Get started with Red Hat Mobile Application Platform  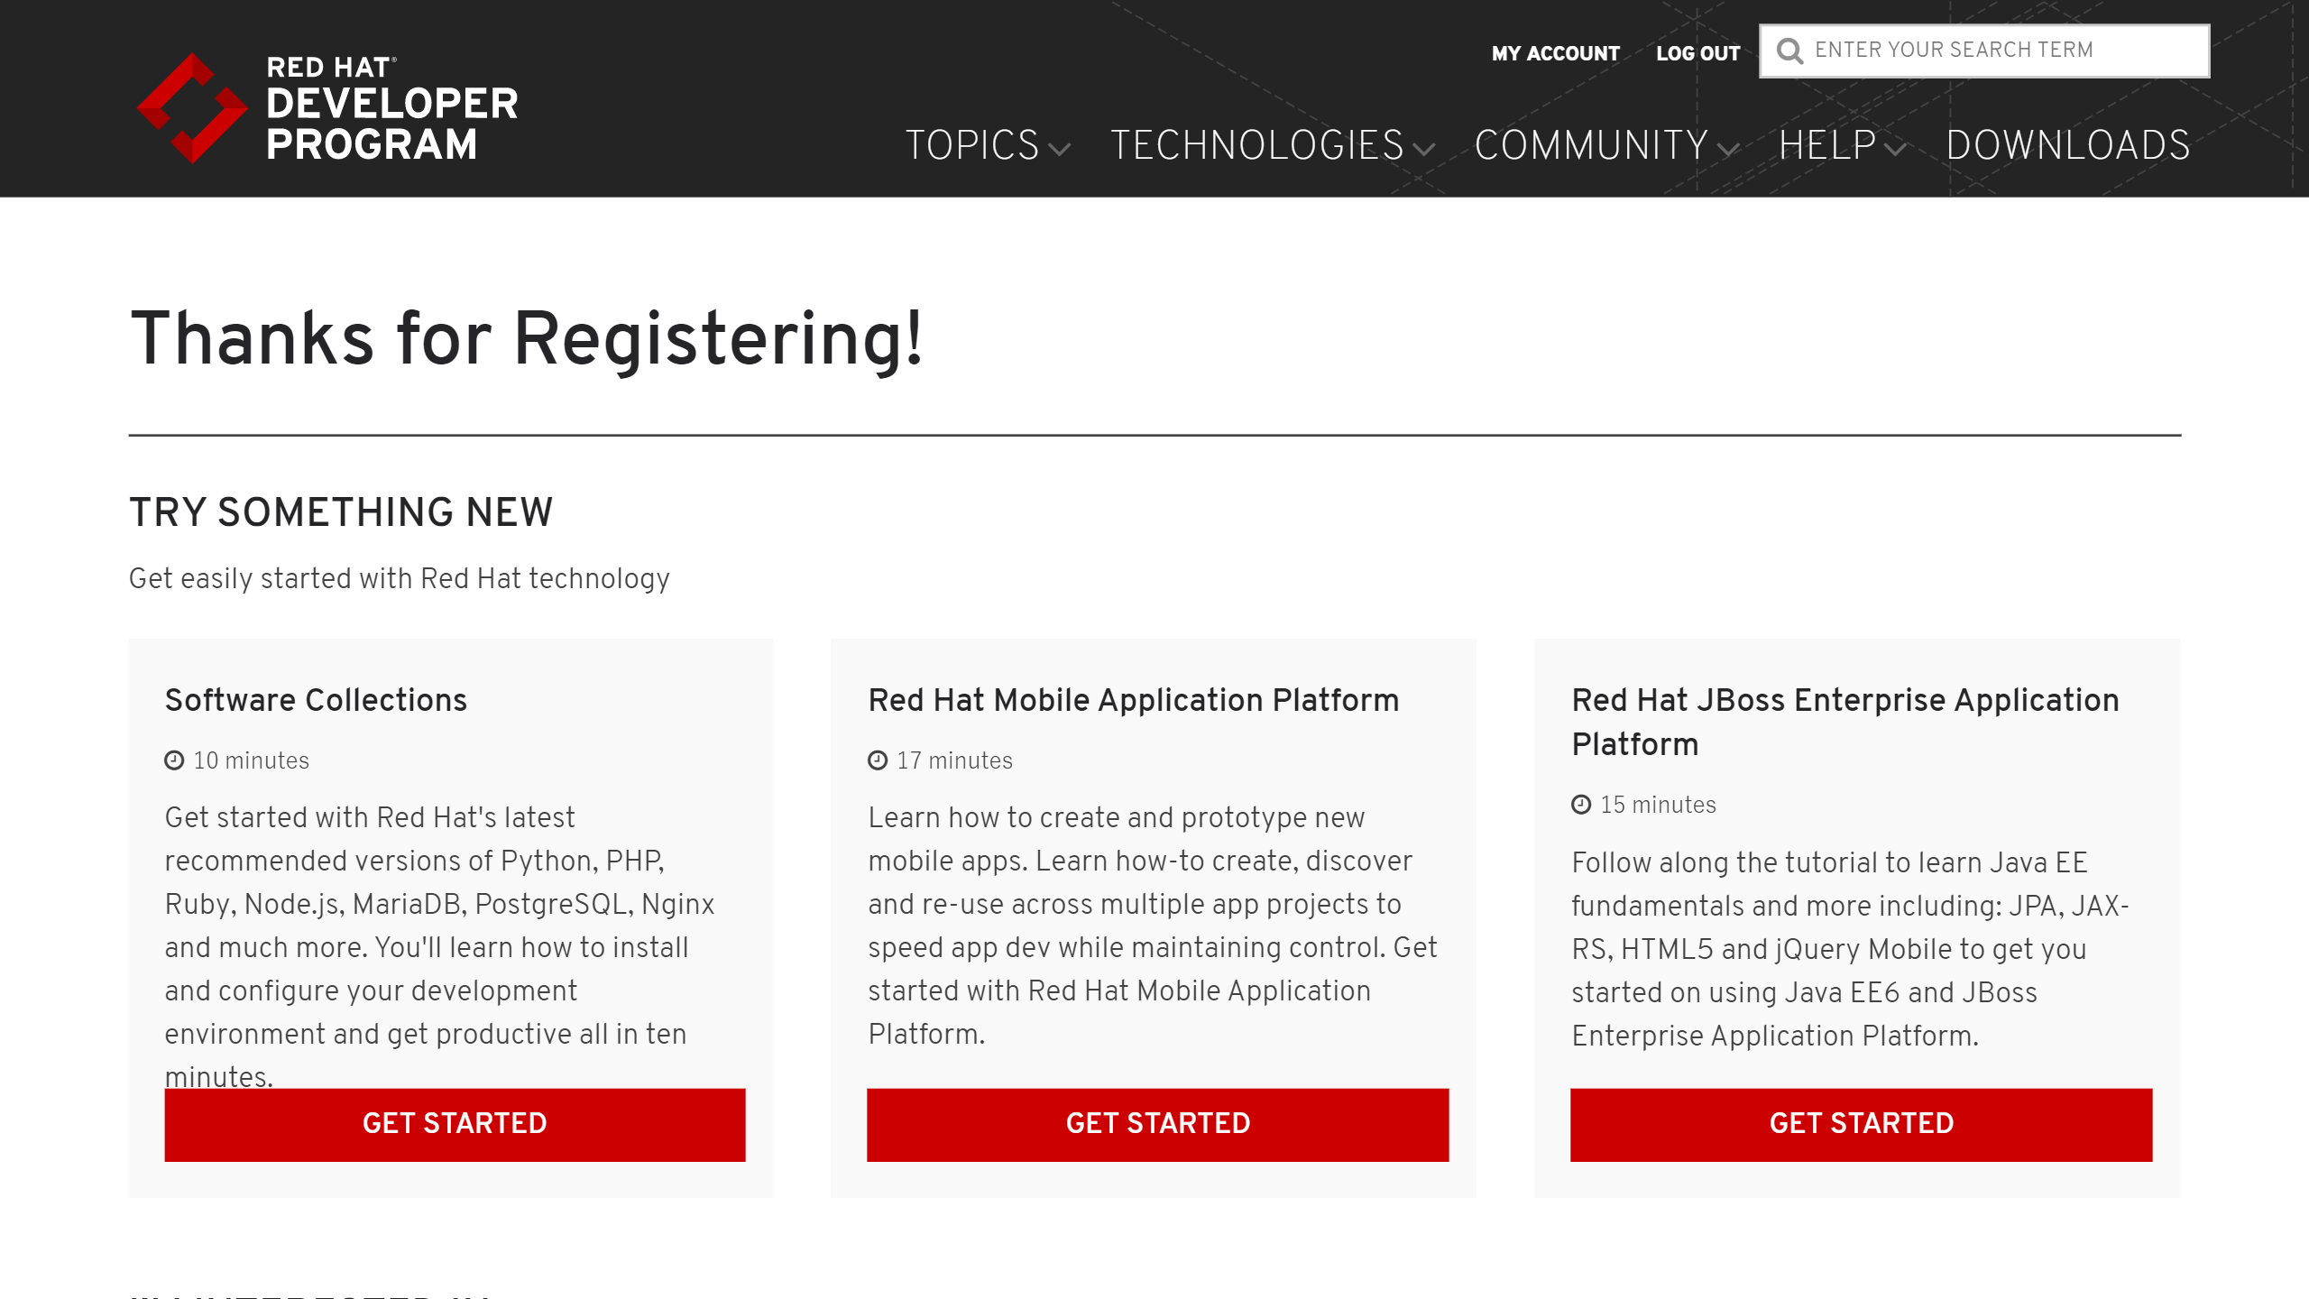point(1158,1124)
